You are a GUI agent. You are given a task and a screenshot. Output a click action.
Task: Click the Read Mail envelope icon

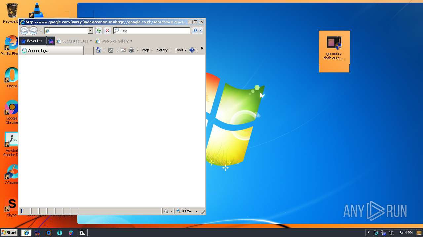click(x=123, y=50)
